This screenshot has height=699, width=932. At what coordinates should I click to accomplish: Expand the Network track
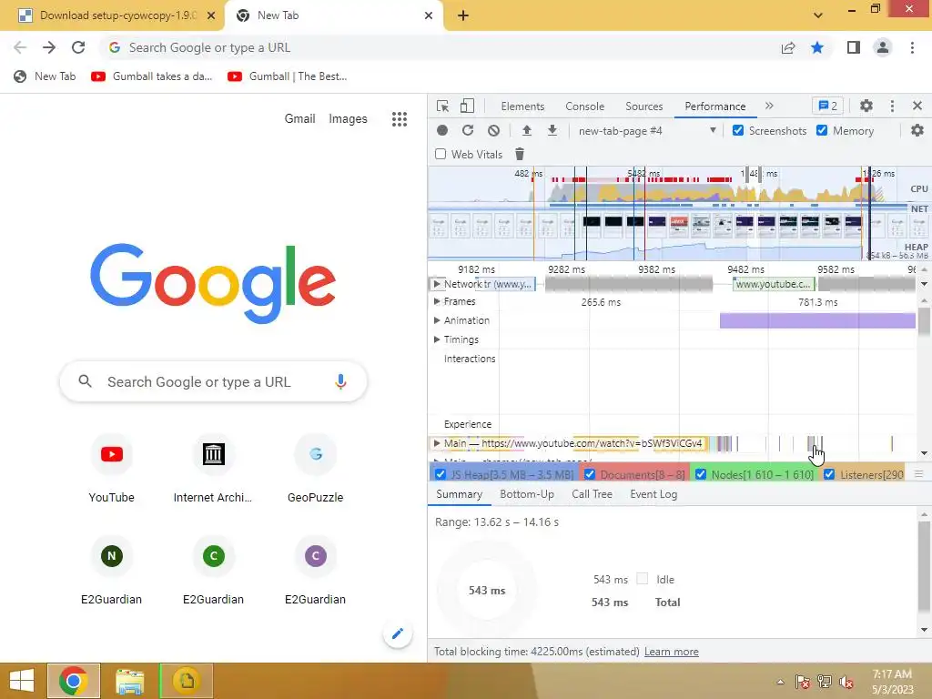point(437,284)
